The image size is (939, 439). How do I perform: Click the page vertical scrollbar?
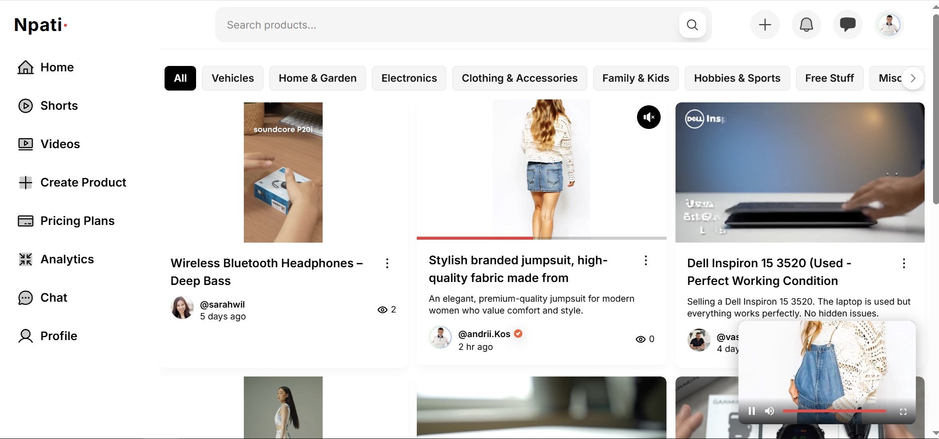click(x=936, y=108)
